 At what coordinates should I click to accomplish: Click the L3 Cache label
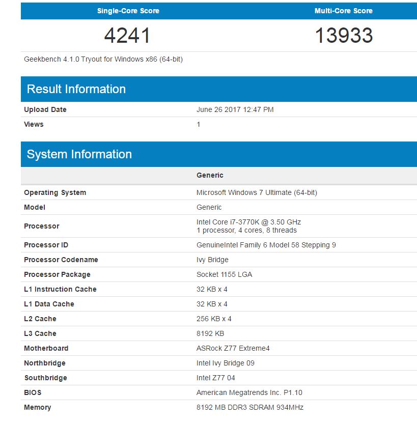point(40,334)
